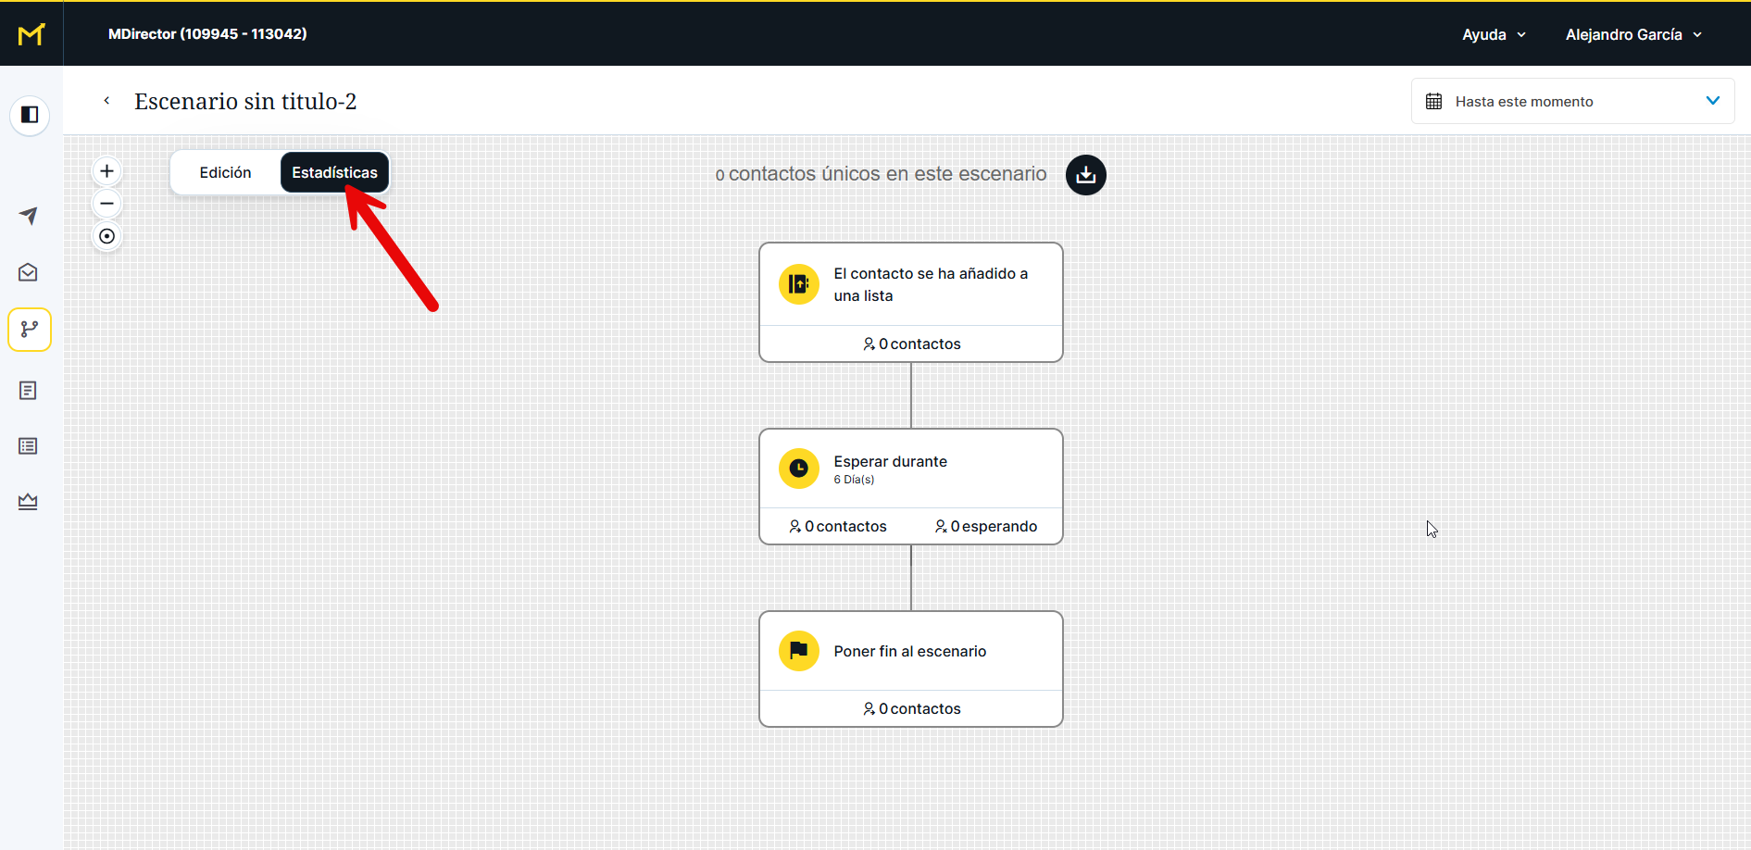Image resolution: width=1751 pixels, height=850 pixels.
Task: Click the 'Poner fin al escenario' node
Action: (910, 652)
